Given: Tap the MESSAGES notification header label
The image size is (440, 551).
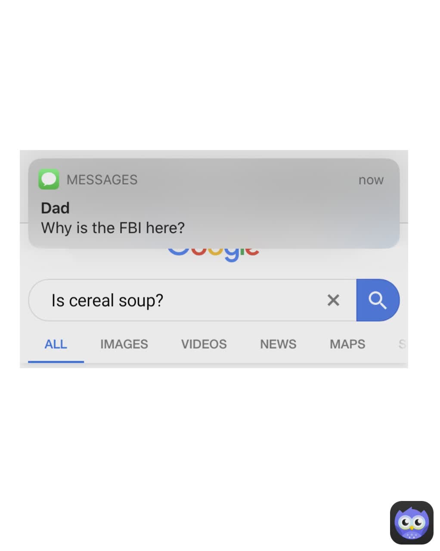Looking at the screenshot, I should click(102, 180).
